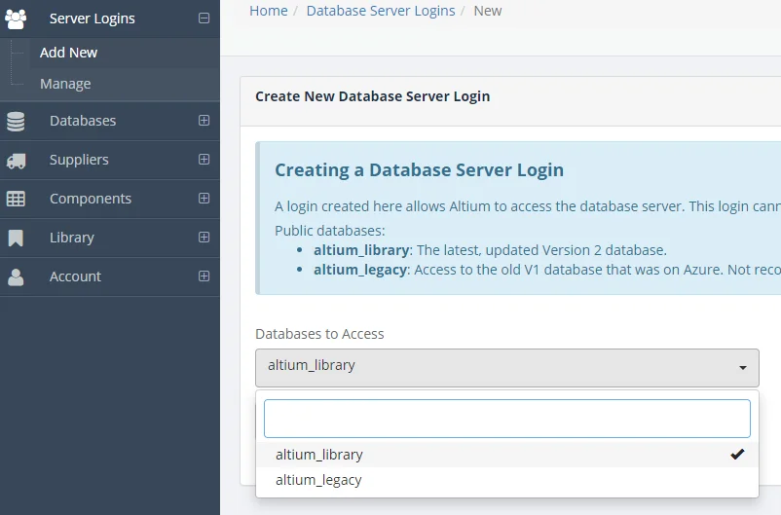The image size is (781, 515).
Task: Select the Databases sidebar label
Action: (83, 121)
